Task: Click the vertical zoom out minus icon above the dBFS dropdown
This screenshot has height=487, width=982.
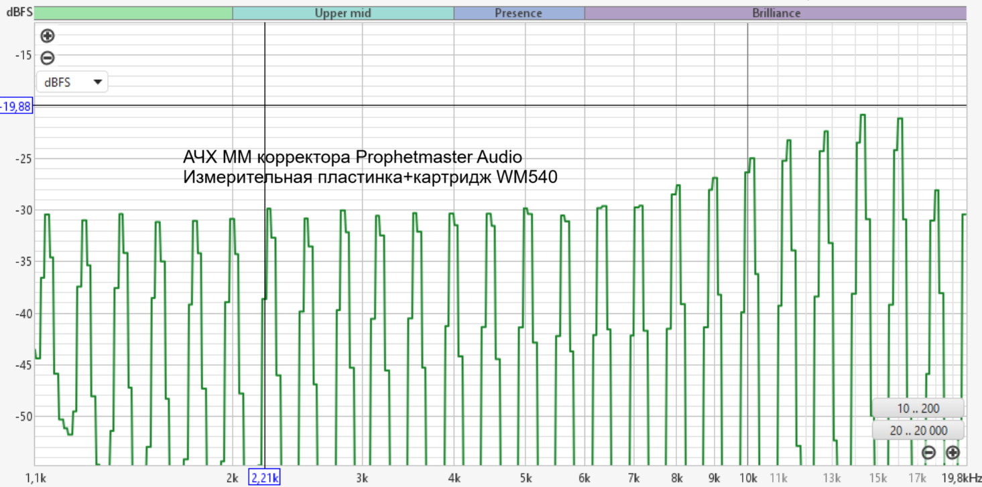Action: coord(48,58)
